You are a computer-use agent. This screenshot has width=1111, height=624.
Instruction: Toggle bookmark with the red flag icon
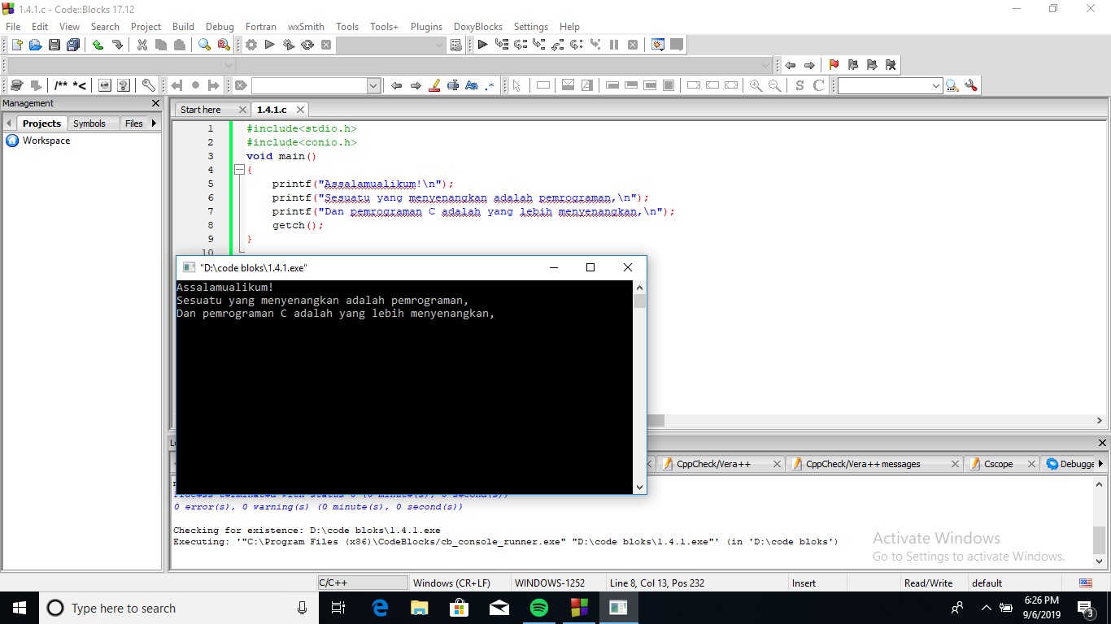click(x=833, y=65)
